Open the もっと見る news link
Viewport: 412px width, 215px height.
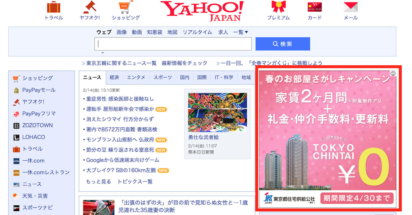click(x=98, y=182)
